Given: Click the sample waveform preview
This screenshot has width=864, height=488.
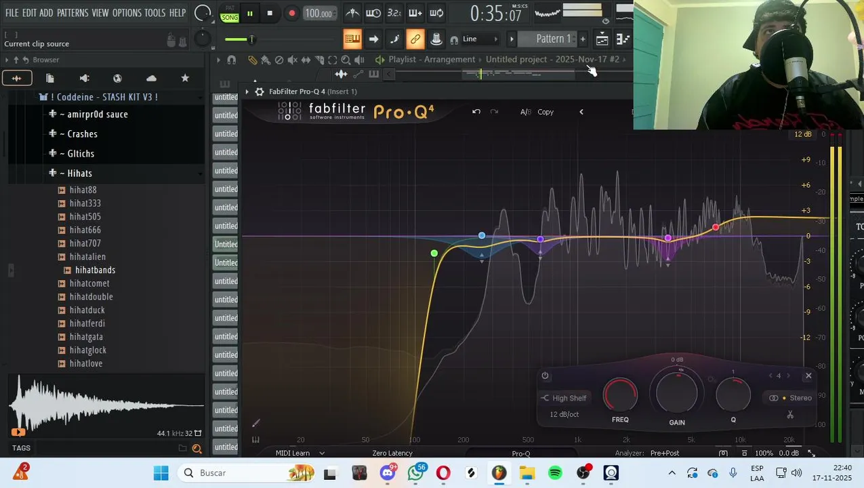Looking at the screenshot, I should point(106,405).
